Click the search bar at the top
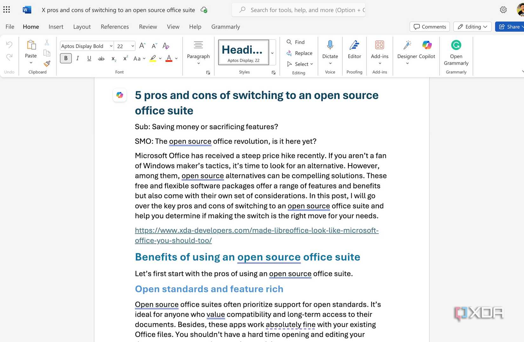Screen dimensions: 524x342 [x=299, y=10]
